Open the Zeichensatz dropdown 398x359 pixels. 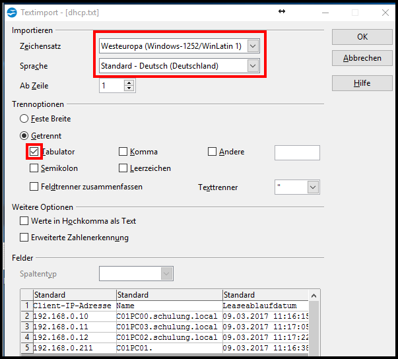click(253, 46)
